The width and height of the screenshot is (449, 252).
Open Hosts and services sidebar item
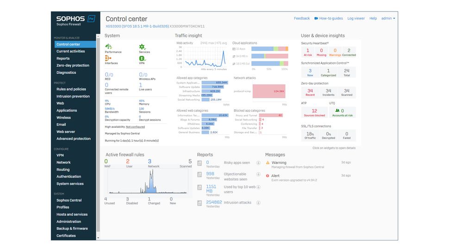[72, 214]
